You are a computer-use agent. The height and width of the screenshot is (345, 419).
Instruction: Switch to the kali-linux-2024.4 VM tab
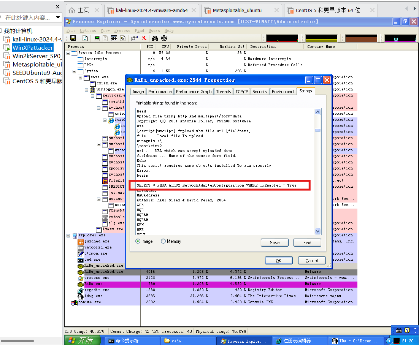pyautogui.click(x=151, y=10)
